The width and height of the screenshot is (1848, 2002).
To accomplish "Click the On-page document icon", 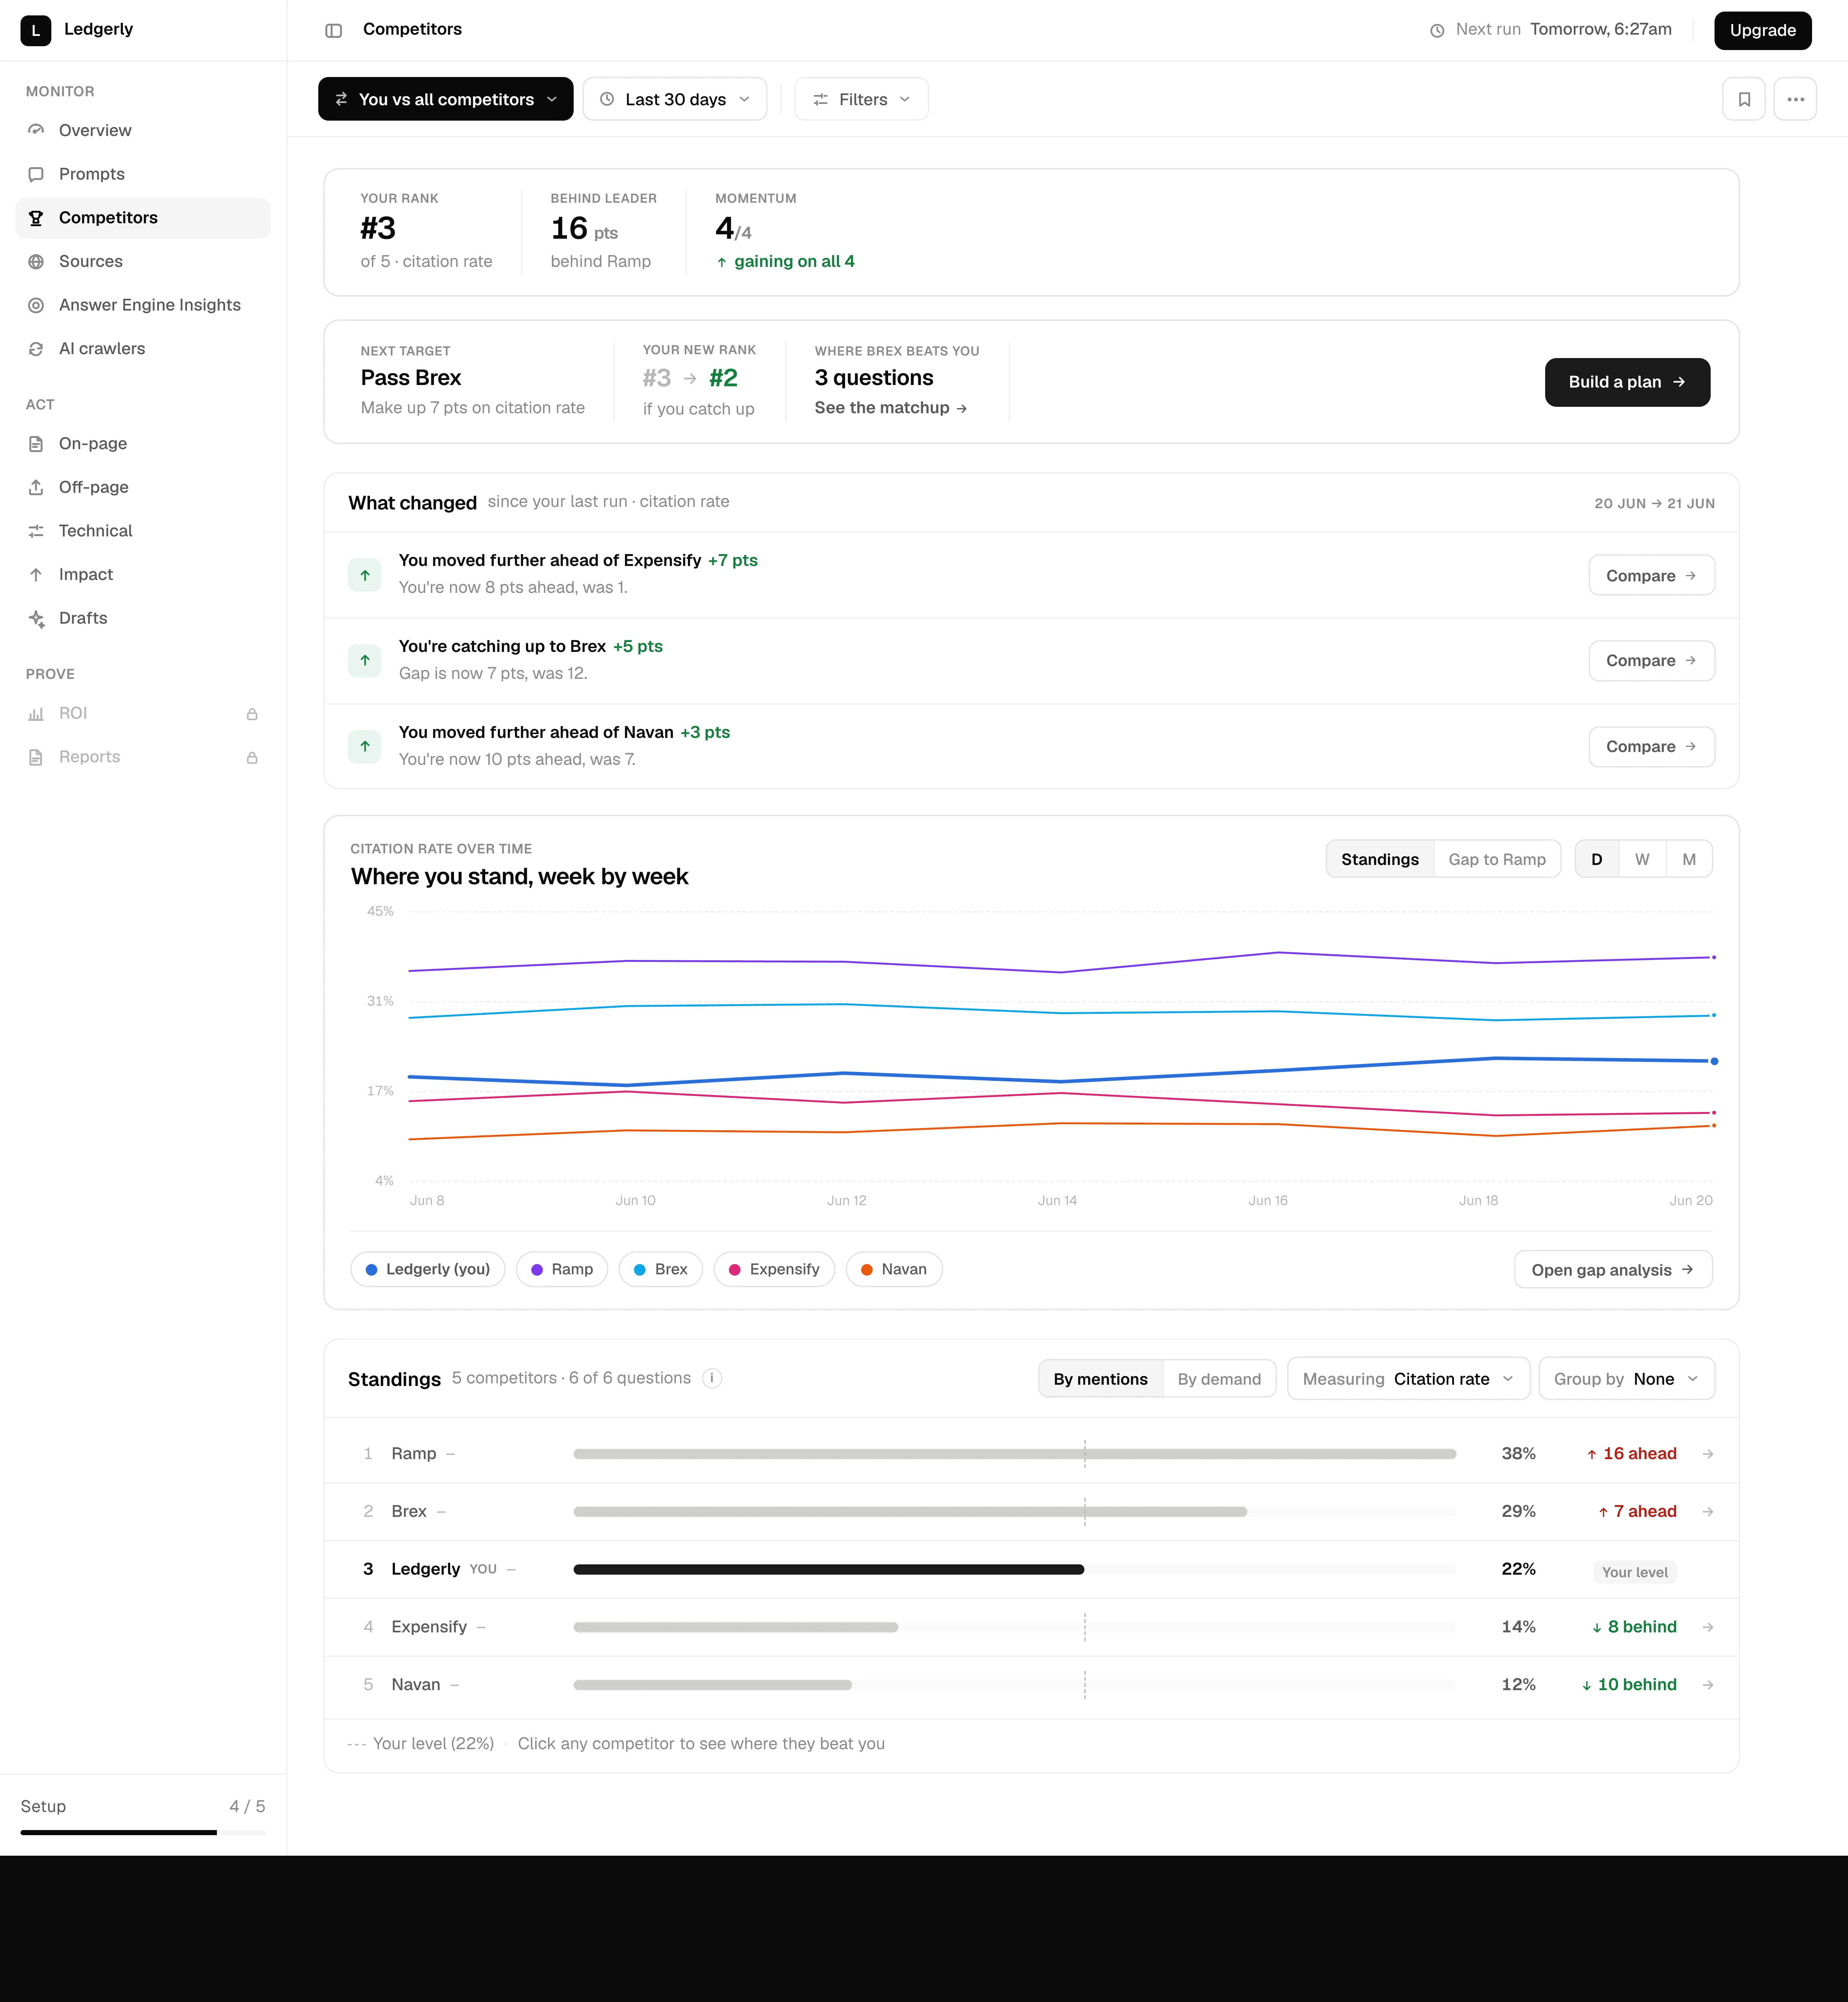I will 36,444.
